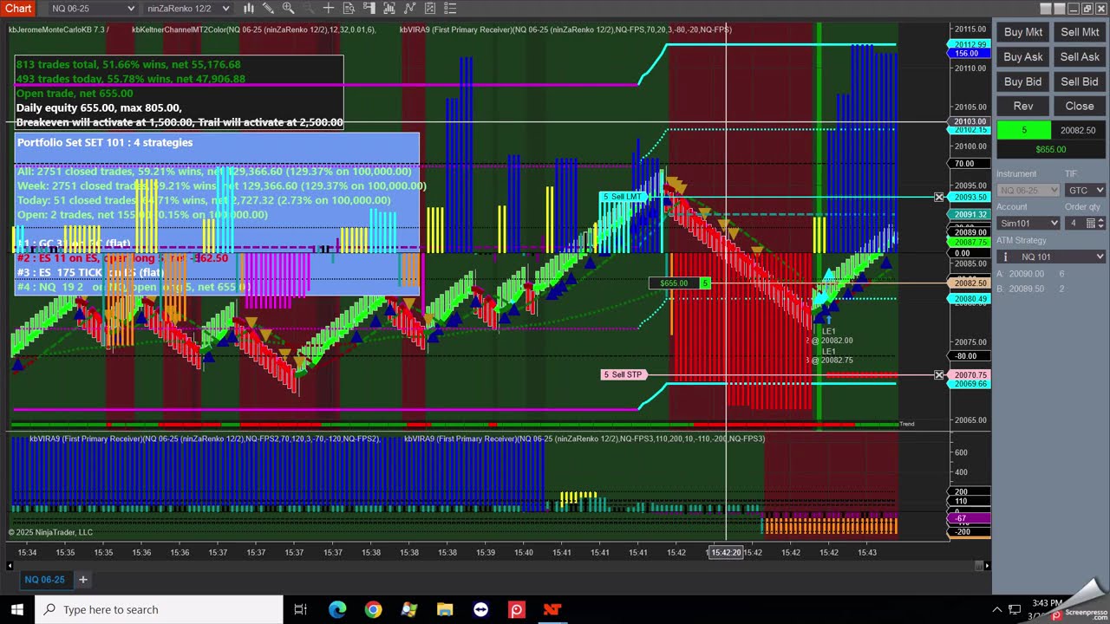This screenshot has width=1110, height=624.
Task: Show hidden system tray icons chevron
Action: [x=996, y=609]
